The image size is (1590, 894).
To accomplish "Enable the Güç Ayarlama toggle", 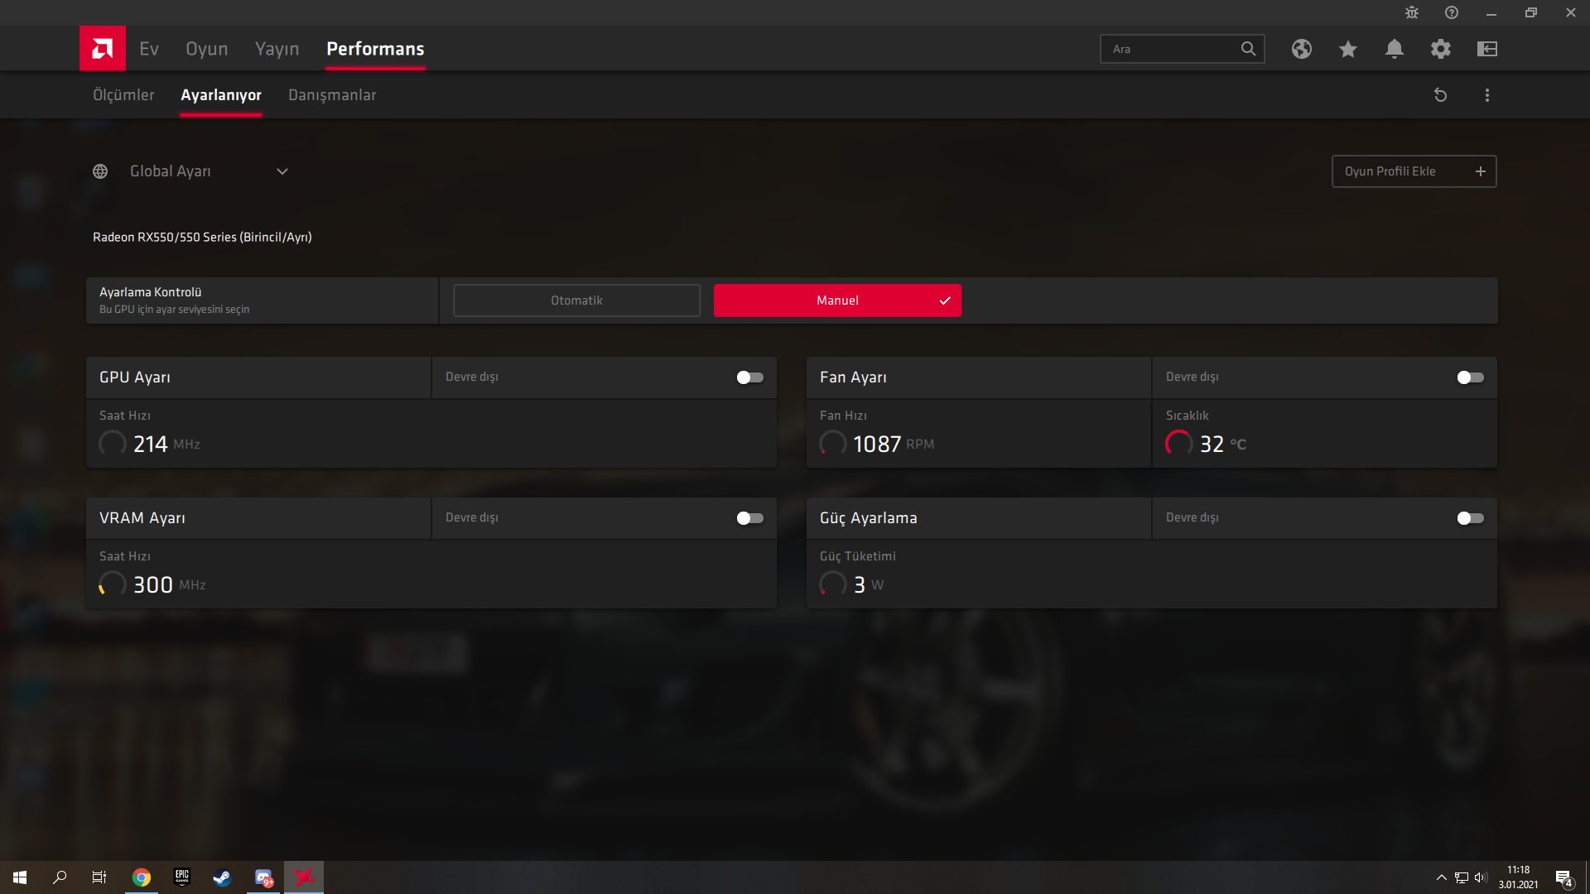I will 1470,518.
